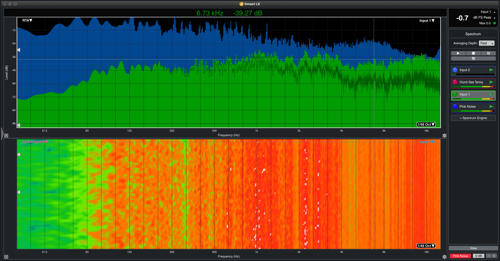
Task: Open RTA plot Input 1 trace selector
Action: click(427, 21)
